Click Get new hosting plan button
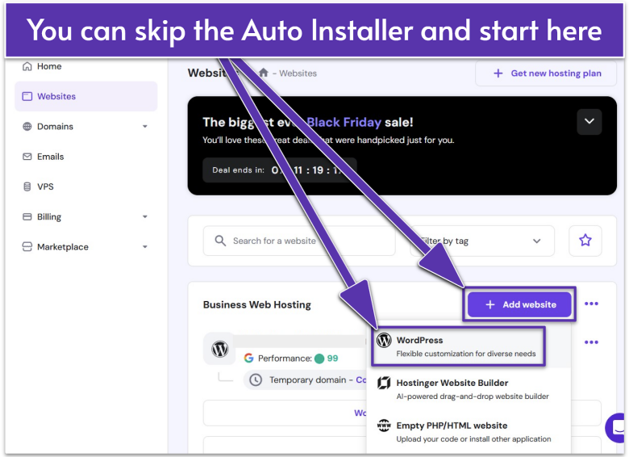 tap(546, 73)
